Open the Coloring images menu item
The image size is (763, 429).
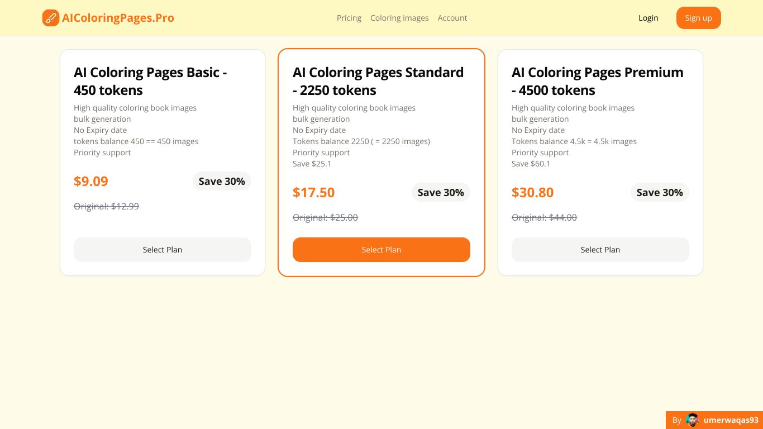399,18
